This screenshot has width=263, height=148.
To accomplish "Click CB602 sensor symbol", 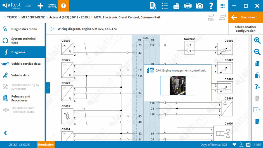I will (x=225, y=87).
